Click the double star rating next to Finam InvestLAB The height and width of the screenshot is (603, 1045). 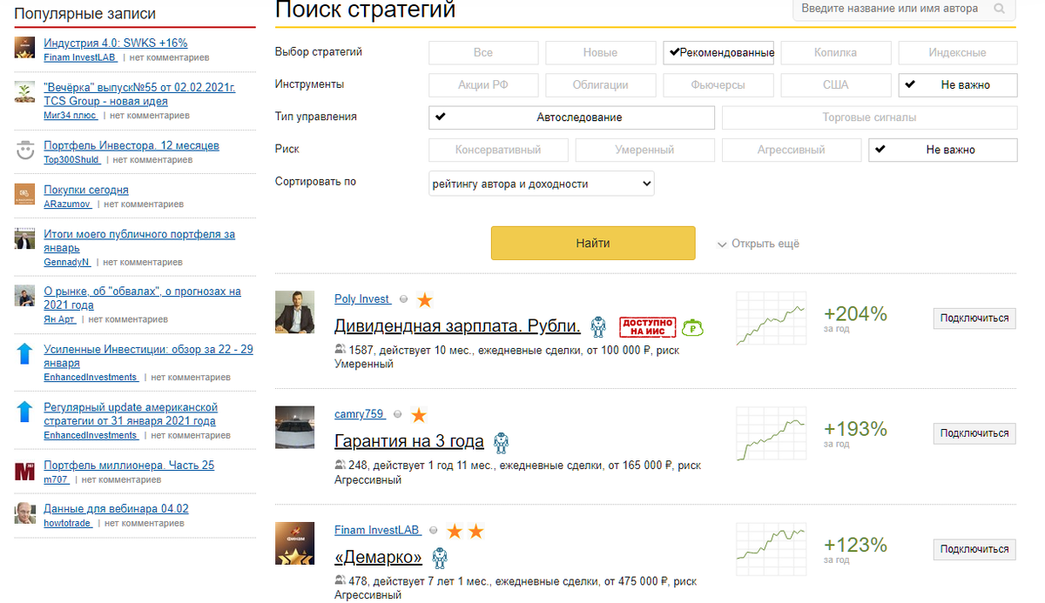(x=465, y=529)
